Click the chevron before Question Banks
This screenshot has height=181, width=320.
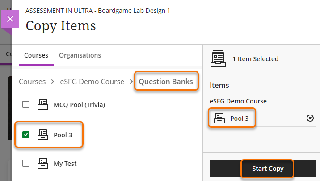tap(131, 82)
